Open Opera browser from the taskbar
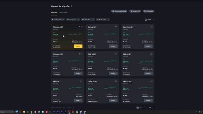Screen dimensions: 203x114 pyautogui.click(x=20, y=112)
